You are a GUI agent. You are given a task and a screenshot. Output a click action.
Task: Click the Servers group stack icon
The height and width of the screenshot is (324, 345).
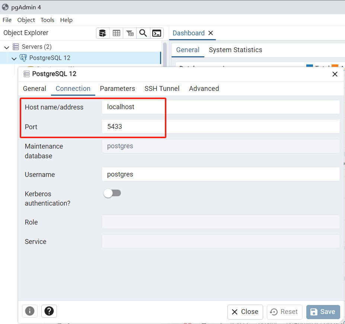[16, 47]
